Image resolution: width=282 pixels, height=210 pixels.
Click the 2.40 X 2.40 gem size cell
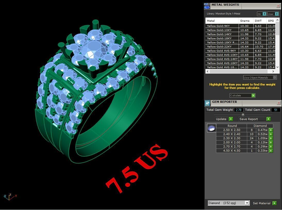tap(231, 134)
